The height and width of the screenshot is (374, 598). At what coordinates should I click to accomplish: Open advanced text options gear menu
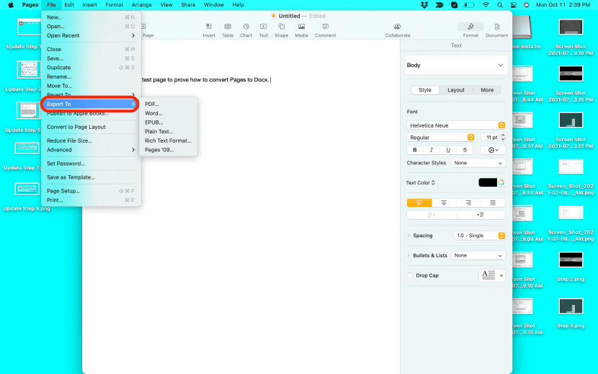tap(493, 150)
